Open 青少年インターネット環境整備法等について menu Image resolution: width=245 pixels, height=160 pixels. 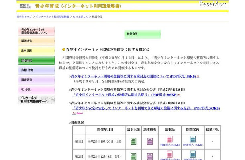[x=37, y=31]
